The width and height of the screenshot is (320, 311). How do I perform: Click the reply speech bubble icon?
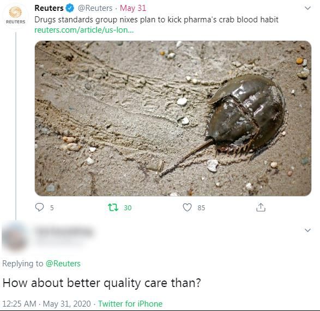pyautogui.click(x=39, y=207)
